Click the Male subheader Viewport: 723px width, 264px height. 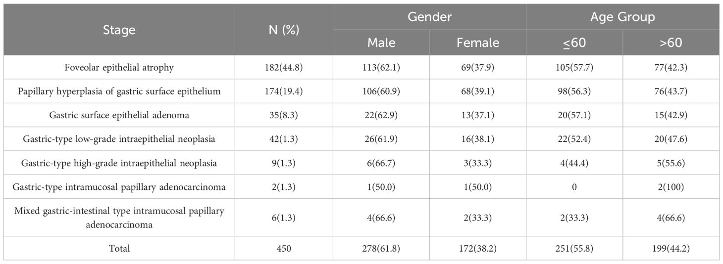[x=381, y=43]
